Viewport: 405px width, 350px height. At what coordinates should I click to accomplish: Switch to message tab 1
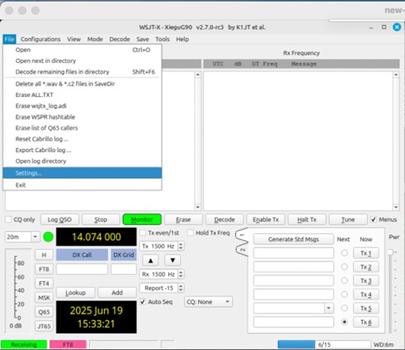[242, 235]
